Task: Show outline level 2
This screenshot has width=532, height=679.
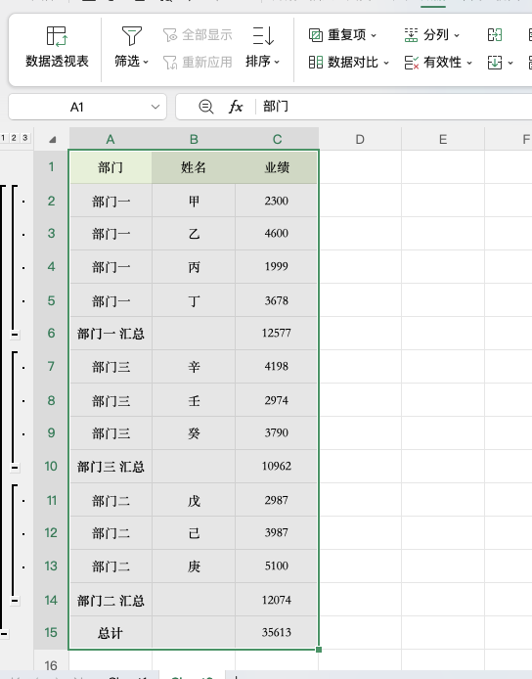Action: click(14, 138)
